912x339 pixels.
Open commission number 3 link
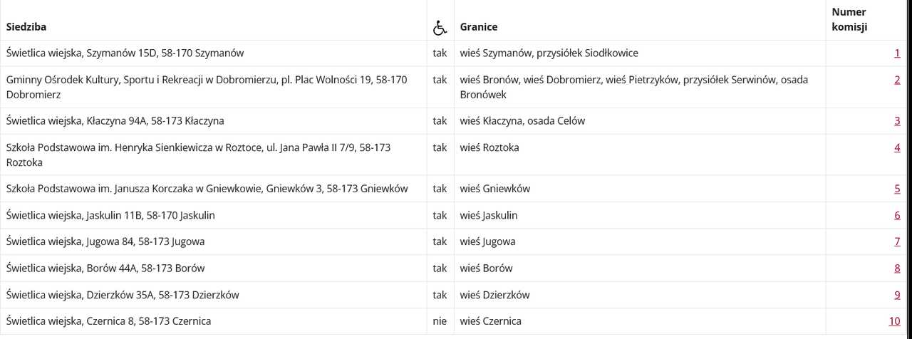coord(898,121)
